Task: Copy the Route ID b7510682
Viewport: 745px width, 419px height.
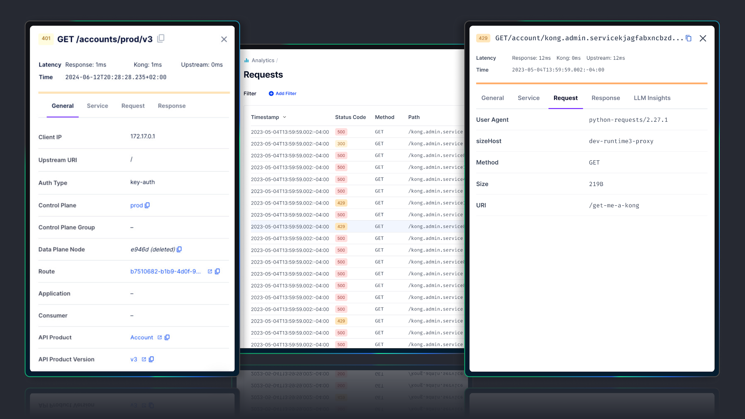Action: click(217, 271)
